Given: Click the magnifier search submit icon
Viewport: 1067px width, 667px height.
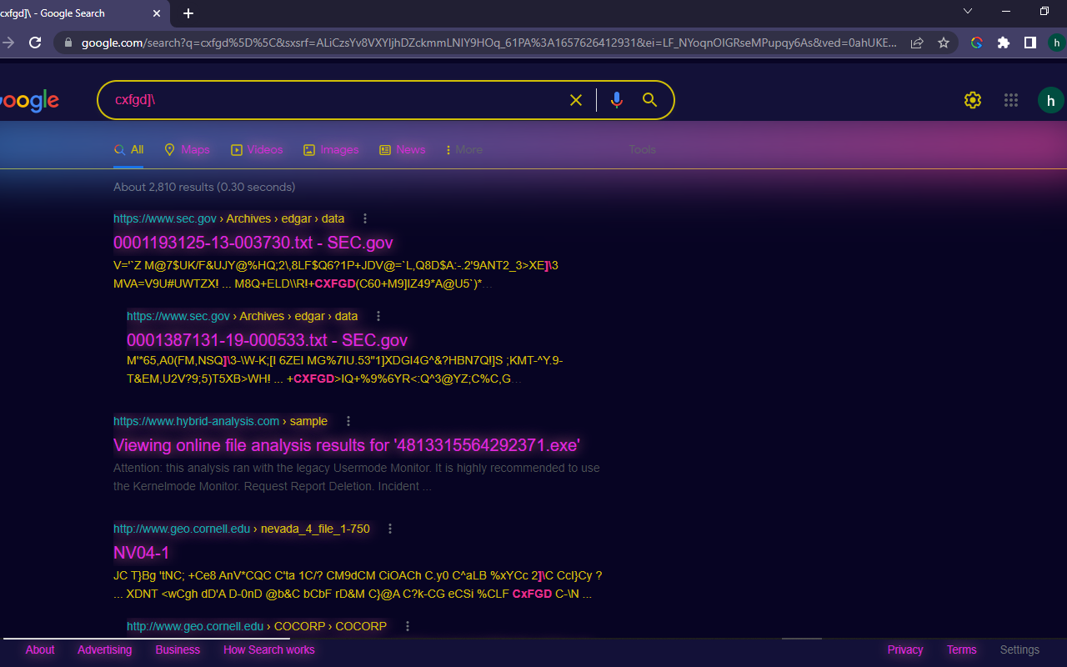Looking at the screenshot, I should (x=650, y=100).
